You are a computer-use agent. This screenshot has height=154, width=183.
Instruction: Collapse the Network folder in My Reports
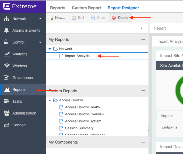tap(50, 49)
